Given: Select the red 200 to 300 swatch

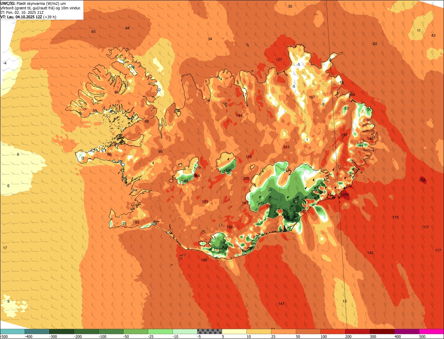Looking at the screenshot, I should coord(358,331).
